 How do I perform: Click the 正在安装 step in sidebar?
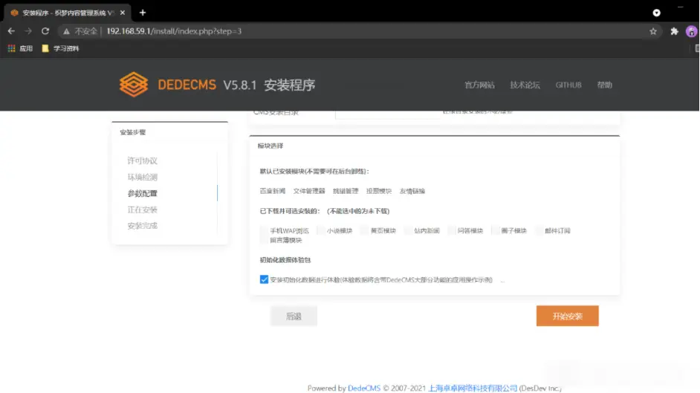coord(143,210)
